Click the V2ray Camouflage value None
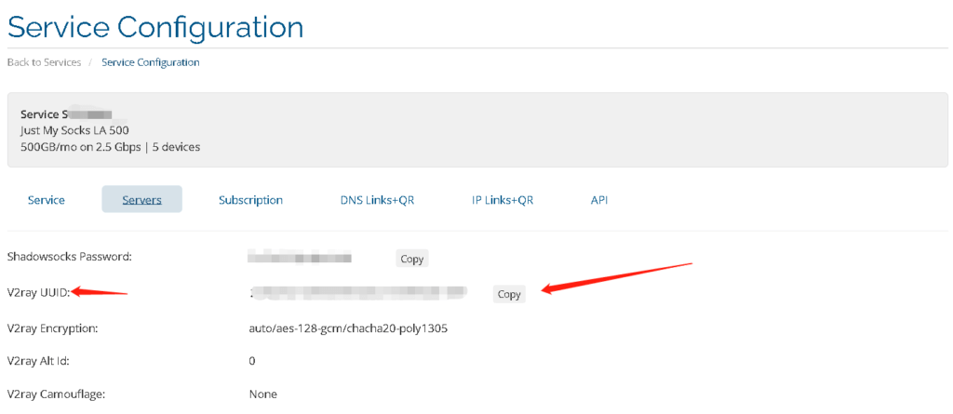Screen dimensions: 953x414 tap(262, 394)
